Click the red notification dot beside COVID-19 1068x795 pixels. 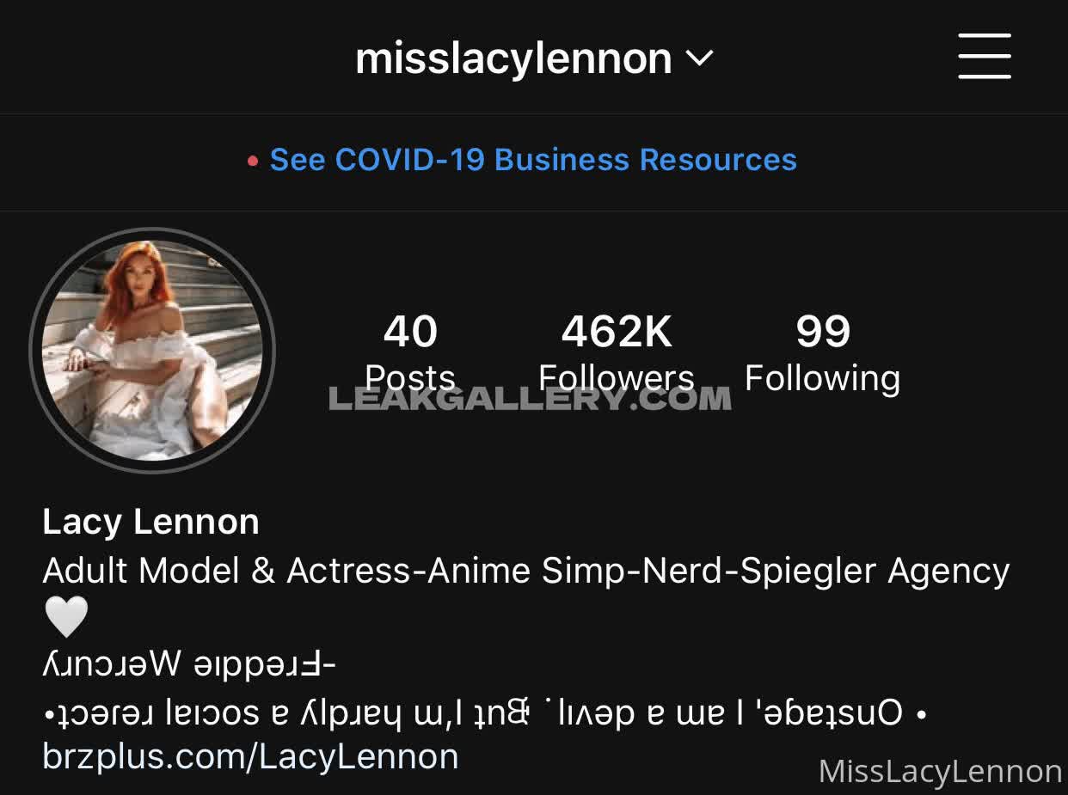pyautogui.click(x=253, y=162)
